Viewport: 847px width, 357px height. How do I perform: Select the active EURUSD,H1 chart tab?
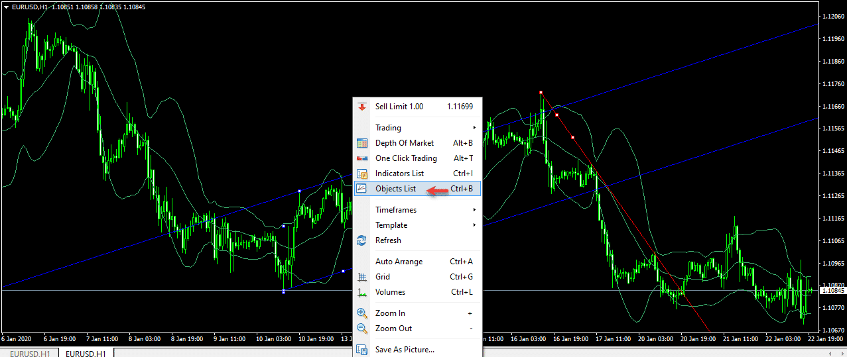pos(86,354)
